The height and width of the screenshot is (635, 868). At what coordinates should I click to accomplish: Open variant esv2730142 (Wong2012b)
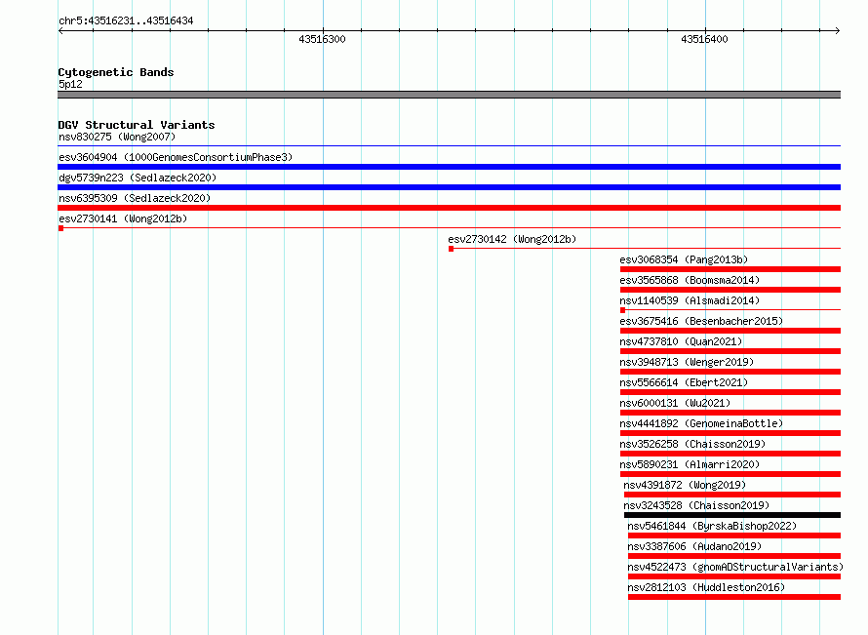click(512, 239)
